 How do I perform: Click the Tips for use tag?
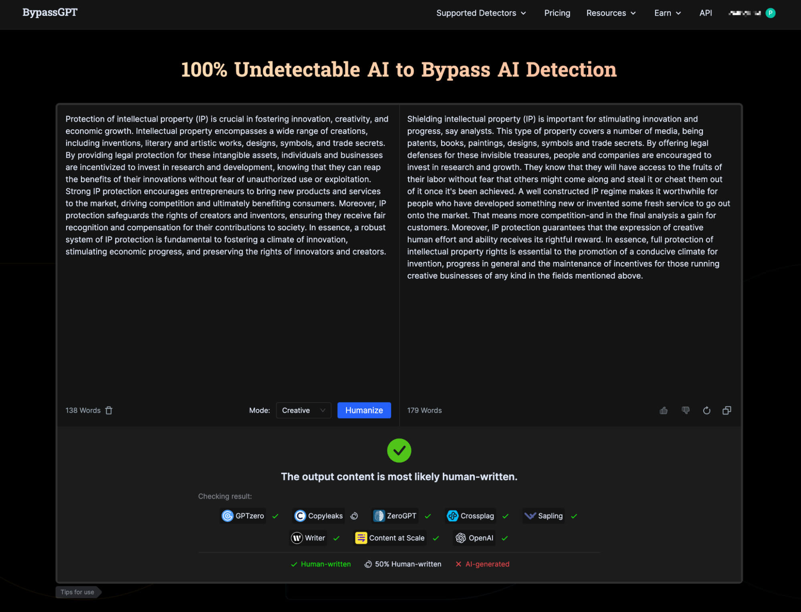pos(77,592)
